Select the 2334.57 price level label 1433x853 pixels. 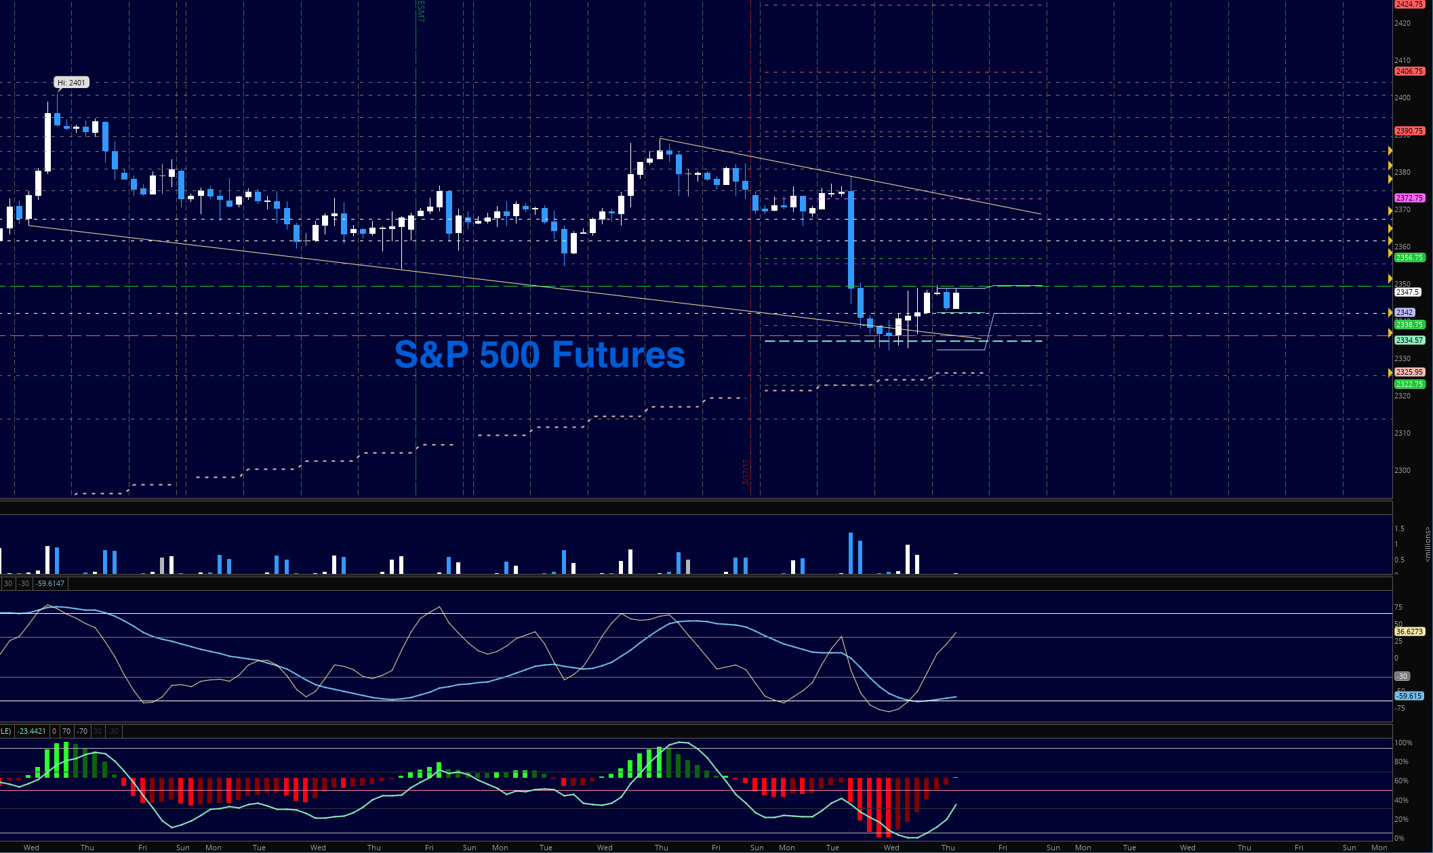coord(1409,340)
